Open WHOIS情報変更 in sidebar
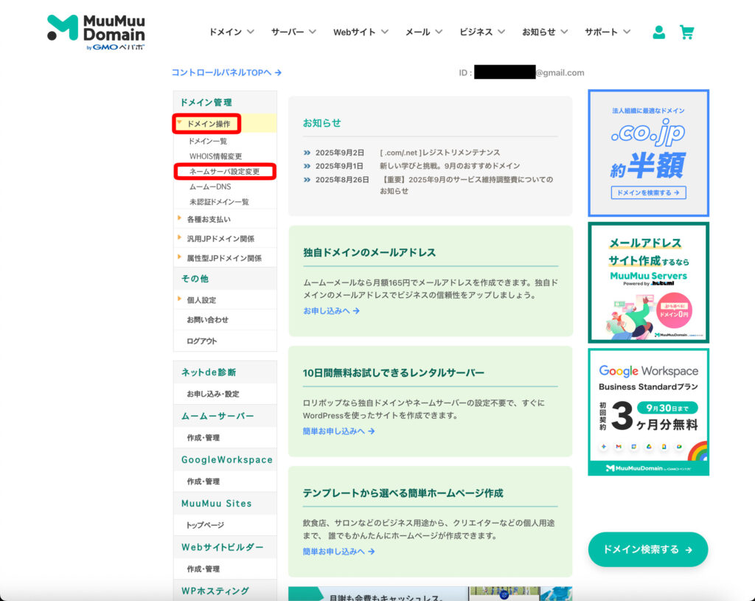Image resolution: width=755 pixels, height=601 pixels. click(215, 156)
